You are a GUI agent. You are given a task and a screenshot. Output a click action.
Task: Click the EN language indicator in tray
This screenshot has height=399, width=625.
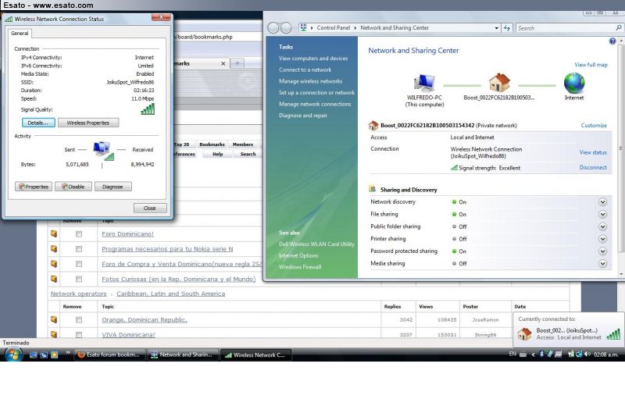point(512,354)
